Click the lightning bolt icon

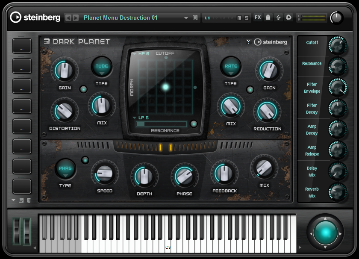tap(278, 18)
